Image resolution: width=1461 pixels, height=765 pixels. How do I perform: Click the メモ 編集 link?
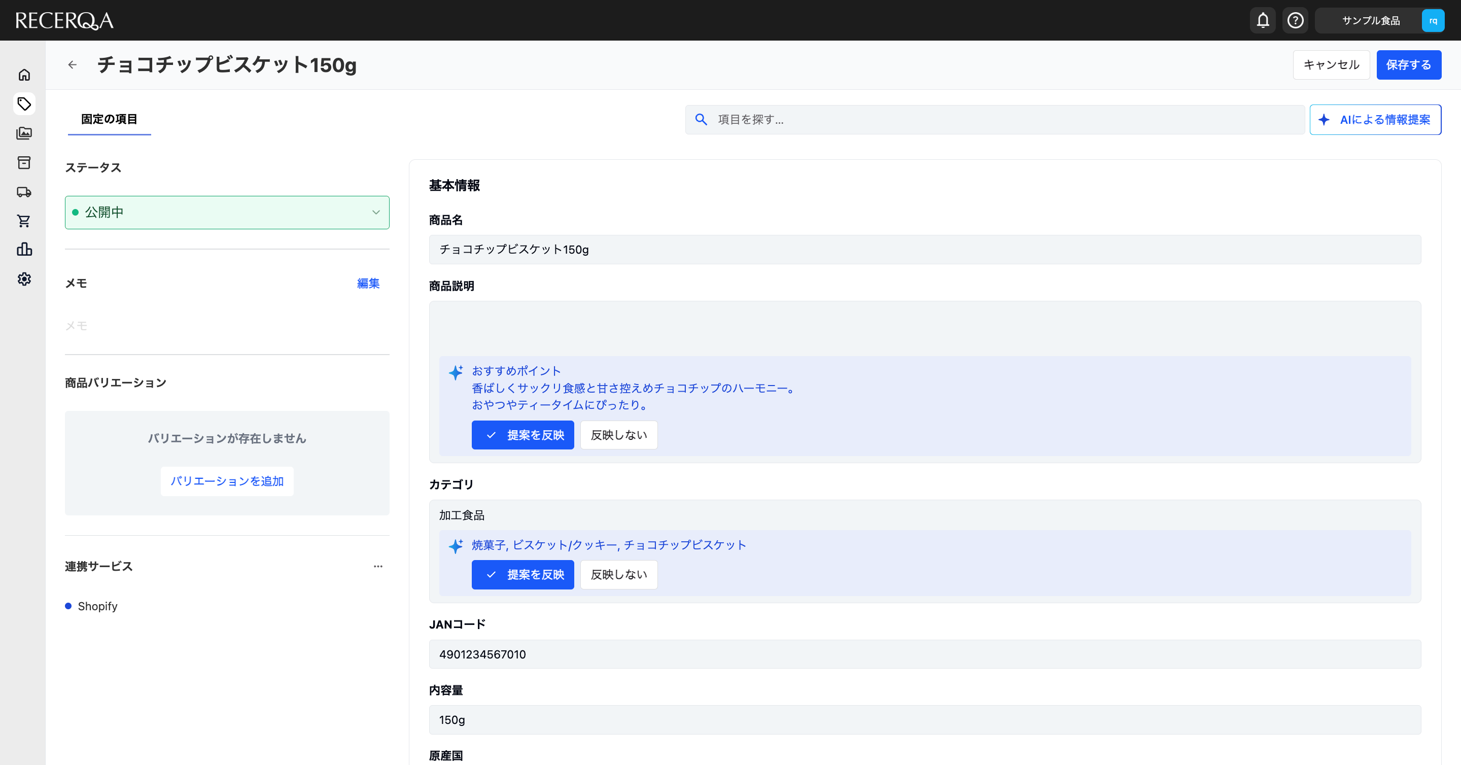368,283
